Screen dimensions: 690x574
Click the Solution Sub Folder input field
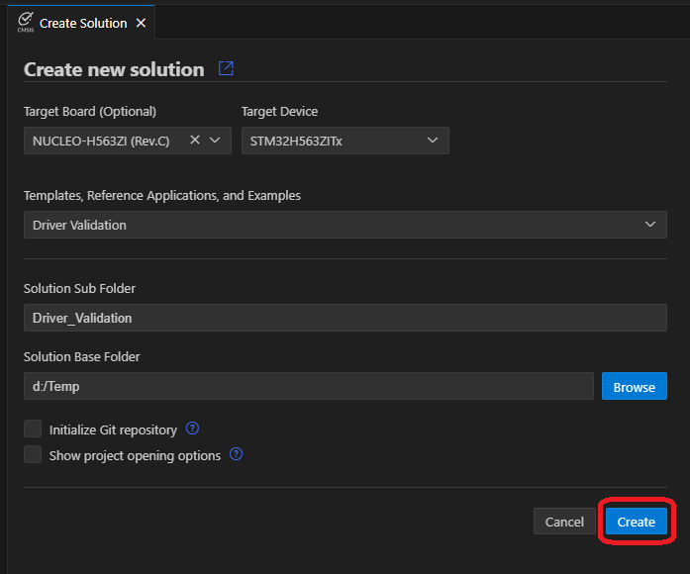pyautogui.click(x=345, y=318)
